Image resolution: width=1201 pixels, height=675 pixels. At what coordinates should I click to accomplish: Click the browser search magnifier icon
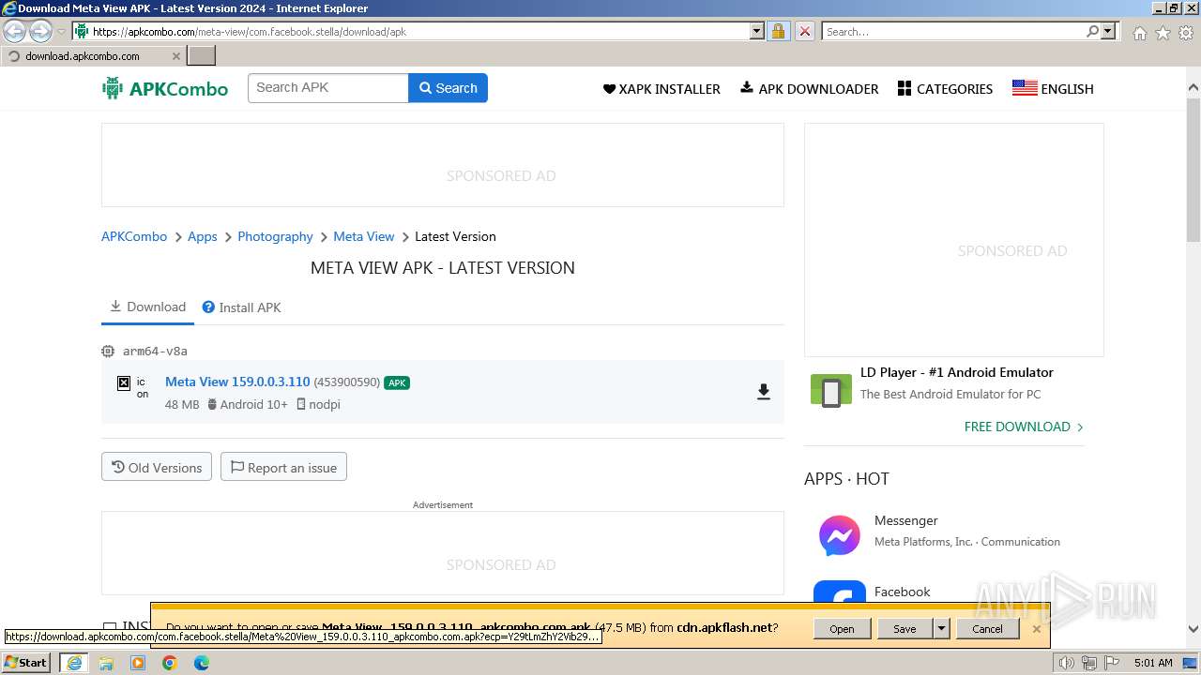(x=1092, y=31)
